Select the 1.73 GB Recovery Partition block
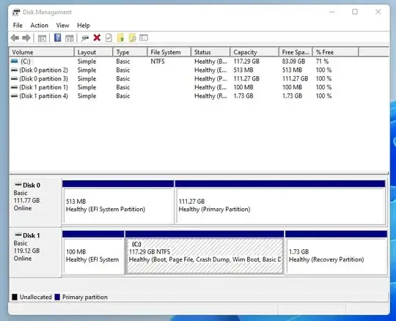 337,252
